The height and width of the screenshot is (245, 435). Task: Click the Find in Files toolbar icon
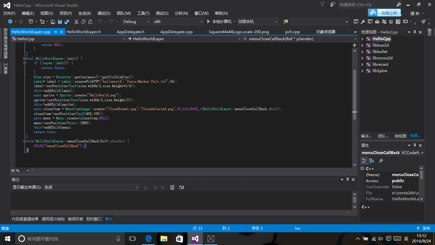point(286,22)
